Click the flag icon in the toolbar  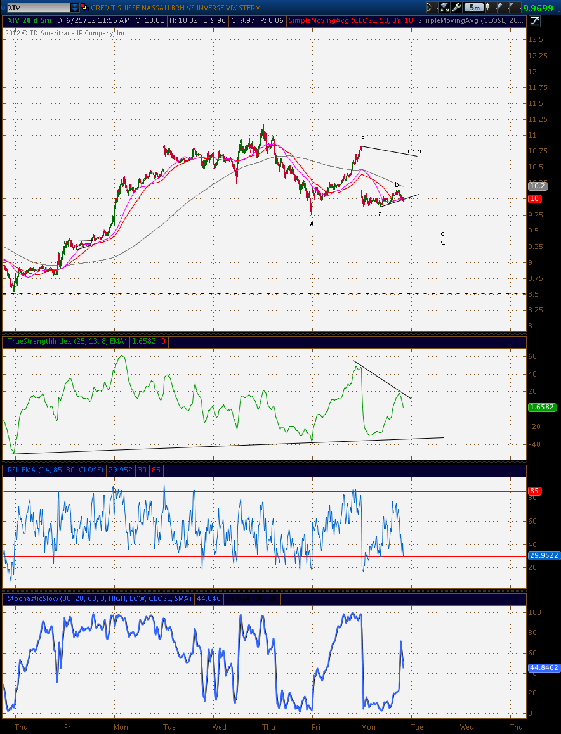515,8
